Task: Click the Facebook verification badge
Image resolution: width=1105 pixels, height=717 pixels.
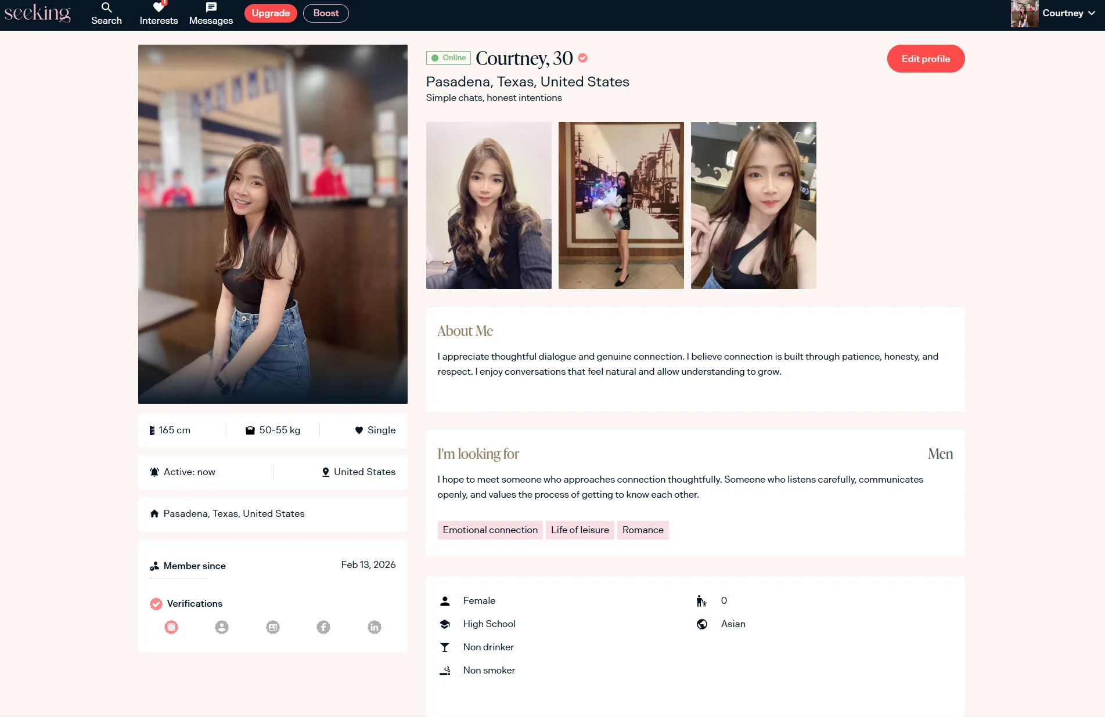Action: pos(323,627)
